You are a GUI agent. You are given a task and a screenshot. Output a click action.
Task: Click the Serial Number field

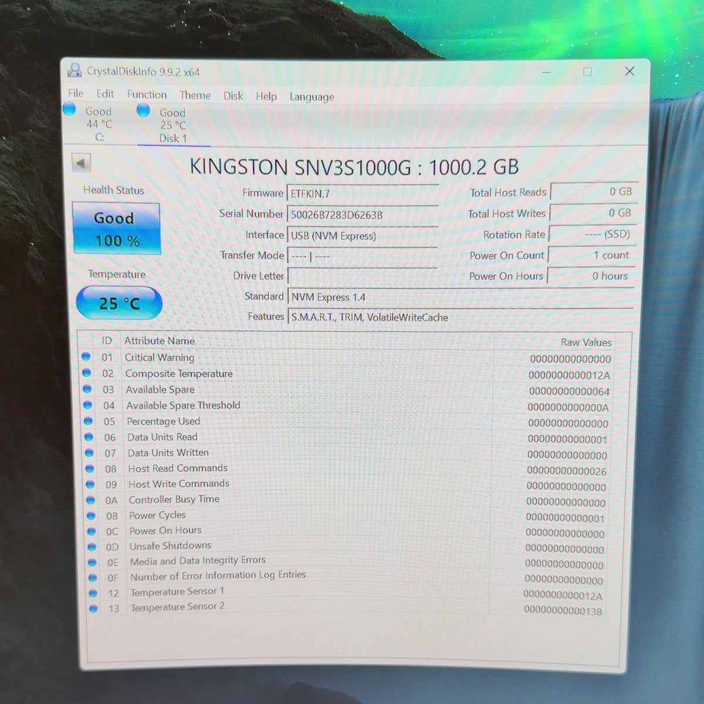coord(363,215)
